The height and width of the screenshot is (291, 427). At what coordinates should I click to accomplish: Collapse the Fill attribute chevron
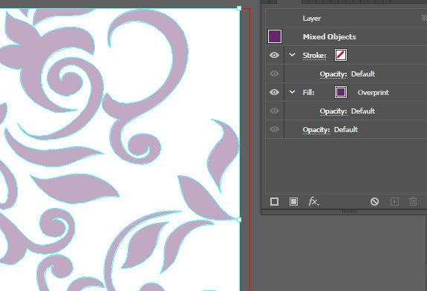point(292,92)
